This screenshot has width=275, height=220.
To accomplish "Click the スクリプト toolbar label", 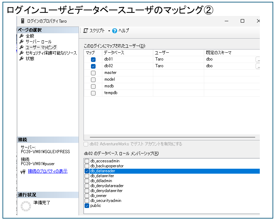I will 97,31.
